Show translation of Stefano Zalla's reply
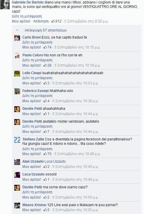Image resolution: width=144 pixels, height=214 pixels. pos(37,149)
